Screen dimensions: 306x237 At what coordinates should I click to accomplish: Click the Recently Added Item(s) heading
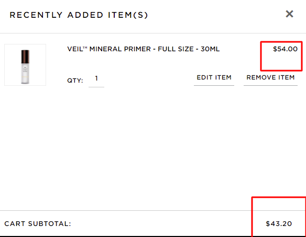(79, 15)
